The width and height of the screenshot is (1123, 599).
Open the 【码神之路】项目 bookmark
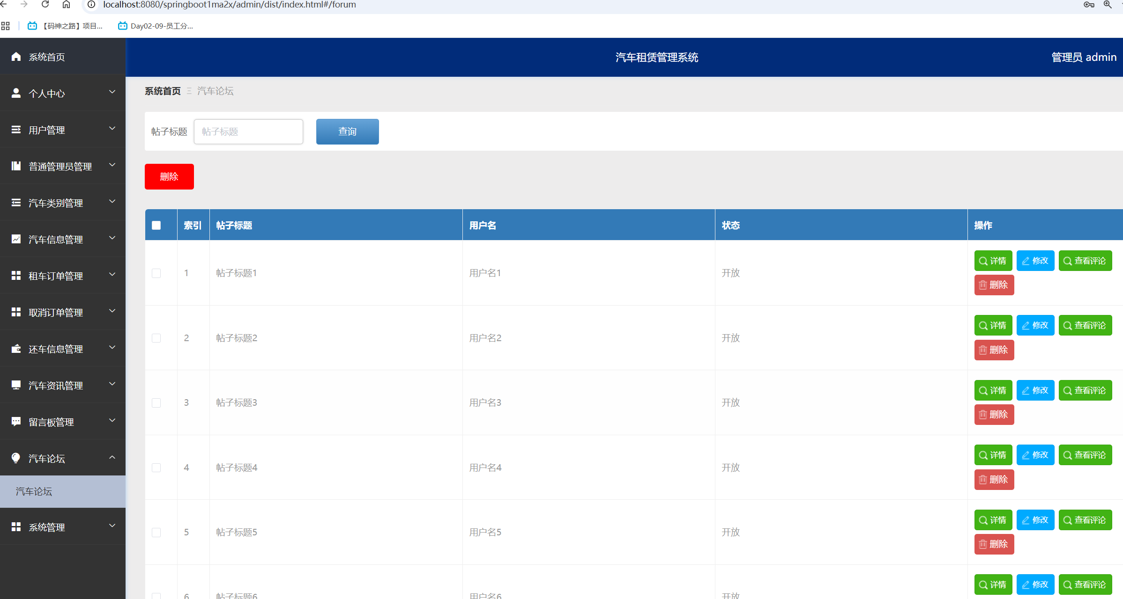tap(66, 26)
